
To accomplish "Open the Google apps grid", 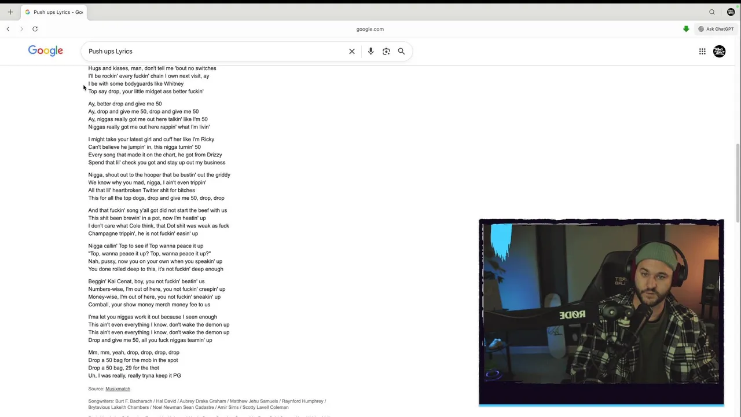I will click(x=702, y=52).
